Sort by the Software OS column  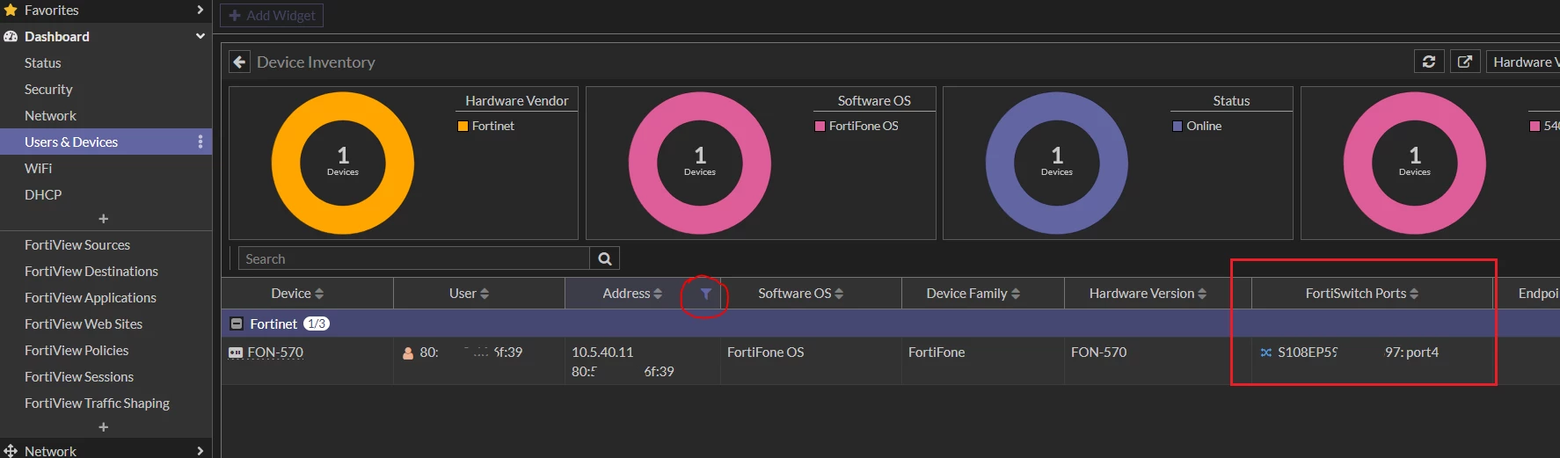tap(839, 294)
